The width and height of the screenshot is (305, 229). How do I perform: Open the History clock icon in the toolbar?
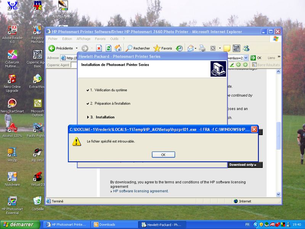click(179, 48)
